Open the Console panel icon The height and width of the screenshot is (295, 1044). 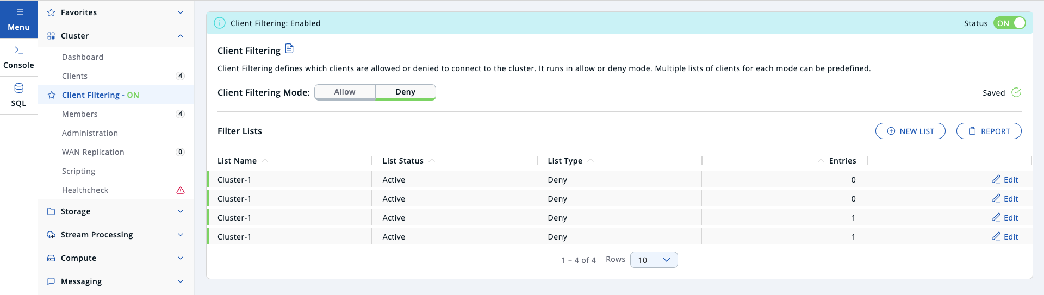click(x=18, y=50)
